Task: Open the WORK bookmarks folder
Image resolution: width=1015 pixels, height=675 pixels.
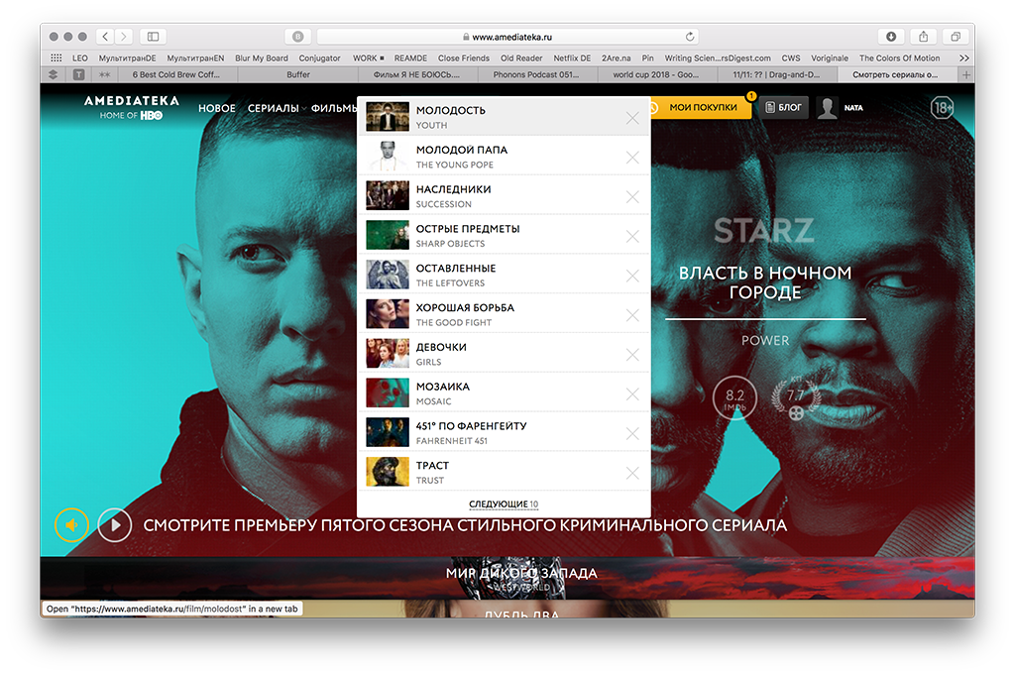Action: pyautogui.click(x=369, y=57)
